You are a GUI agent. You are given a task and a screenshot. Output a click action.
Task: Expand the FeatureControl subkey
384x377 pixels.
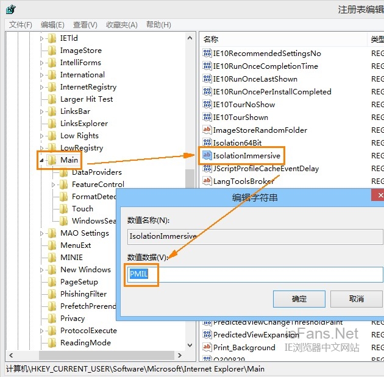click(x=54, y=185)
